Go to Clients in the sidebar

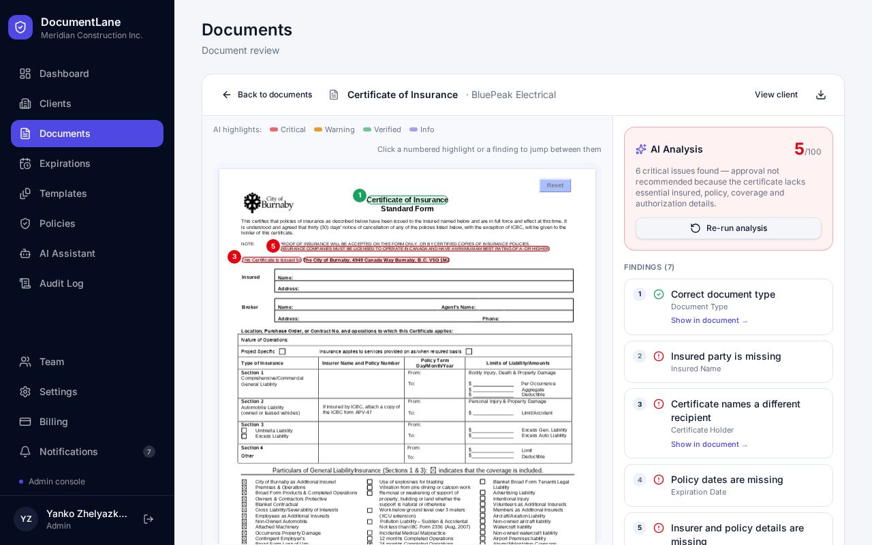click(87, 104)
